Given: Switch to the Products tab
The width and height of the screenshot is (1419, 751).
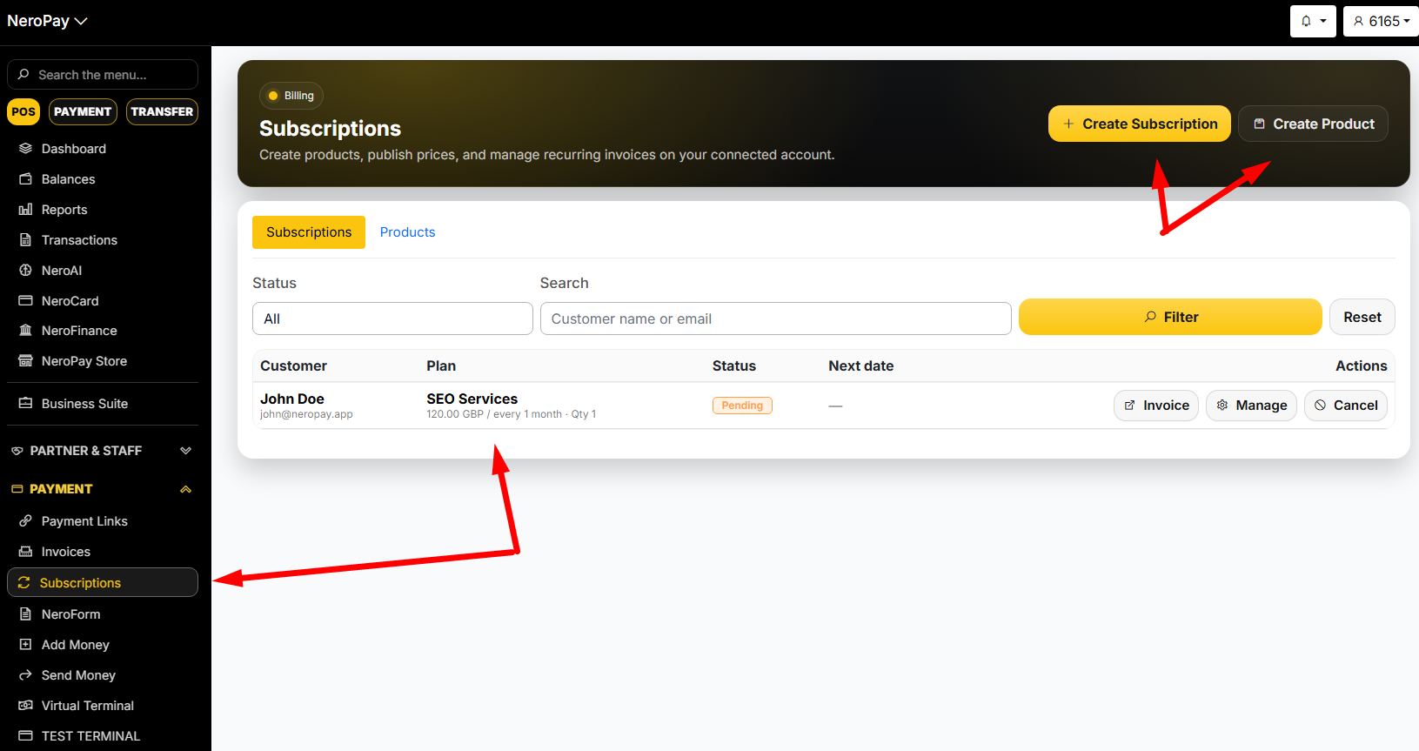Looking at the screenshot, I should point(407,232).
